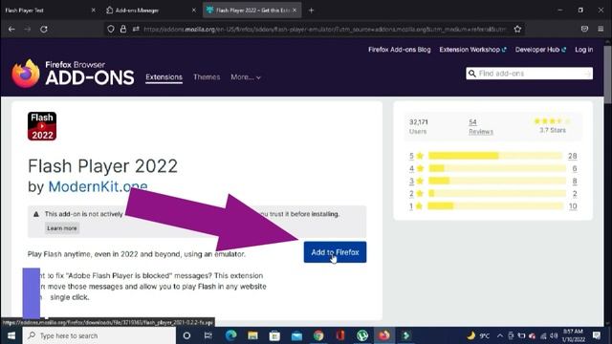Launch Google Chrome from the taskbar
The image size is (612, 344).
318,335
